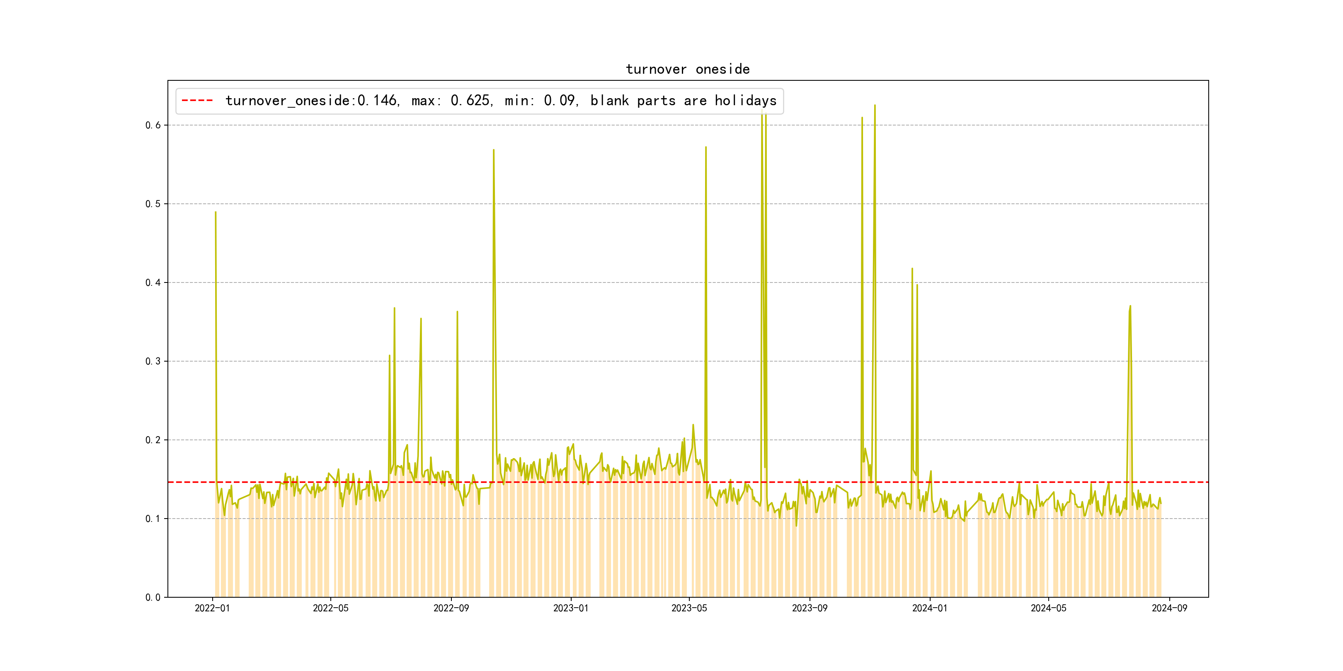Viewport: 1343px width, 671px height.
Task: Click the legend text 'turnover_oneside:0.146'
Action: point(312,101)
